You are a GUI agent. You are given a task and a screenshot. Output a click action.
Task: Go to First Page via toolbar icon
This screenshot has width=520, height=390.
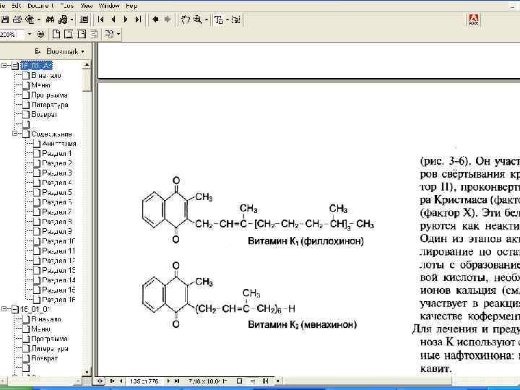point(101,19)
